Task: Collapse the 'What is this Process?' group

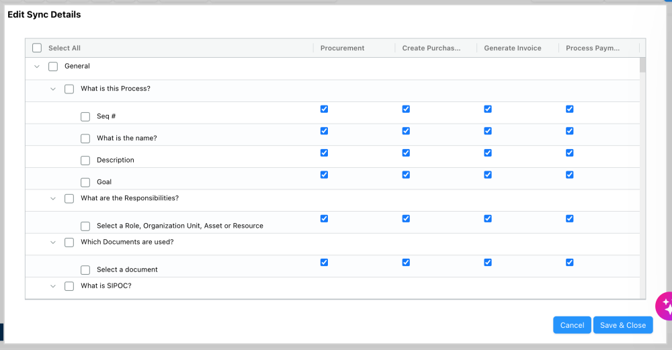Action: pyautogui.click(x=53, y=89)
